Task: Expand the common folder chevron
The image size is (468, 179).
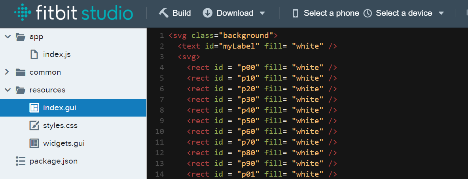Action: tap(8, 72)
